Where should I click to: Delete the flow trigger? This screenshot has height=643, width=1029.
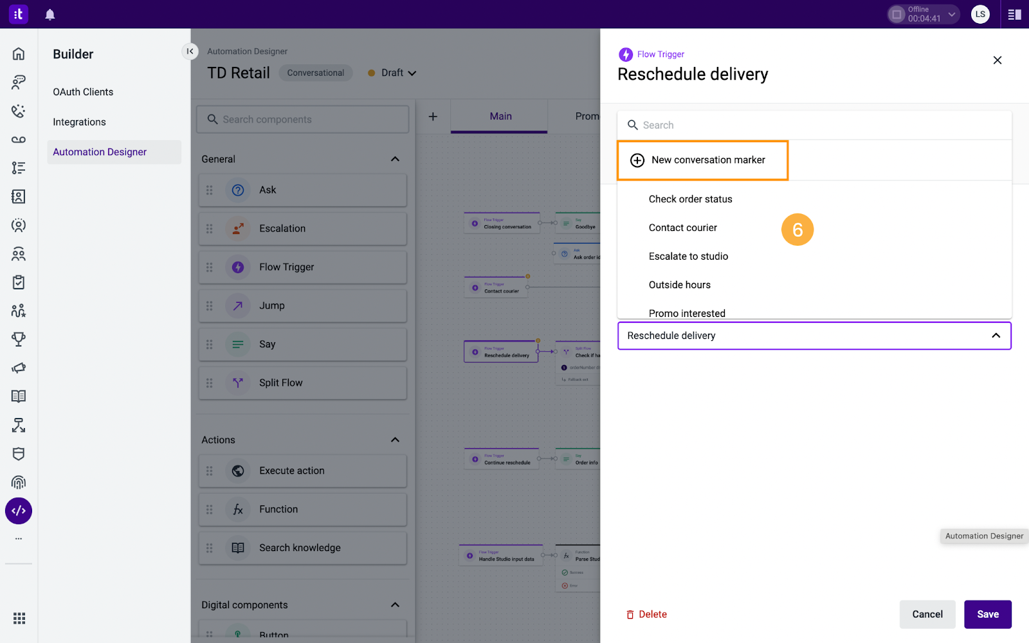(647, 615)
